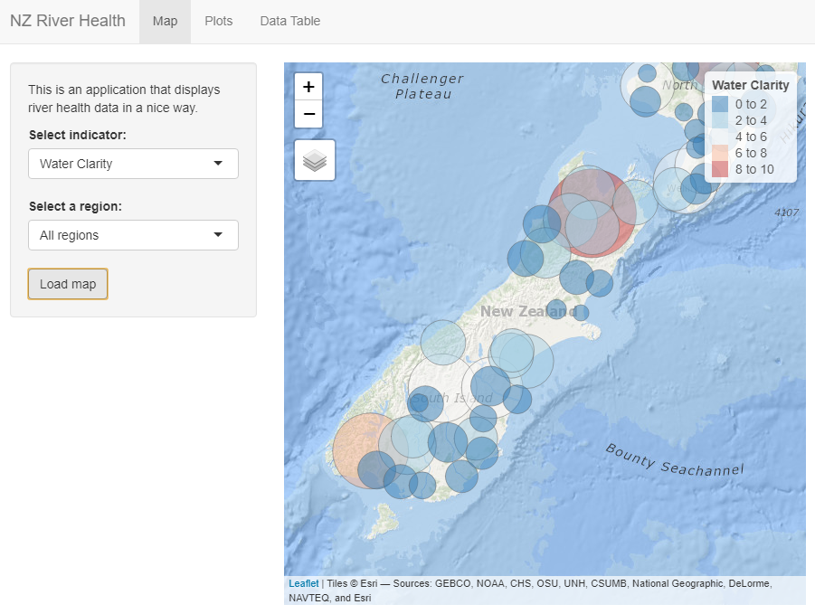Switch to the Plots tab

(218, 22)
